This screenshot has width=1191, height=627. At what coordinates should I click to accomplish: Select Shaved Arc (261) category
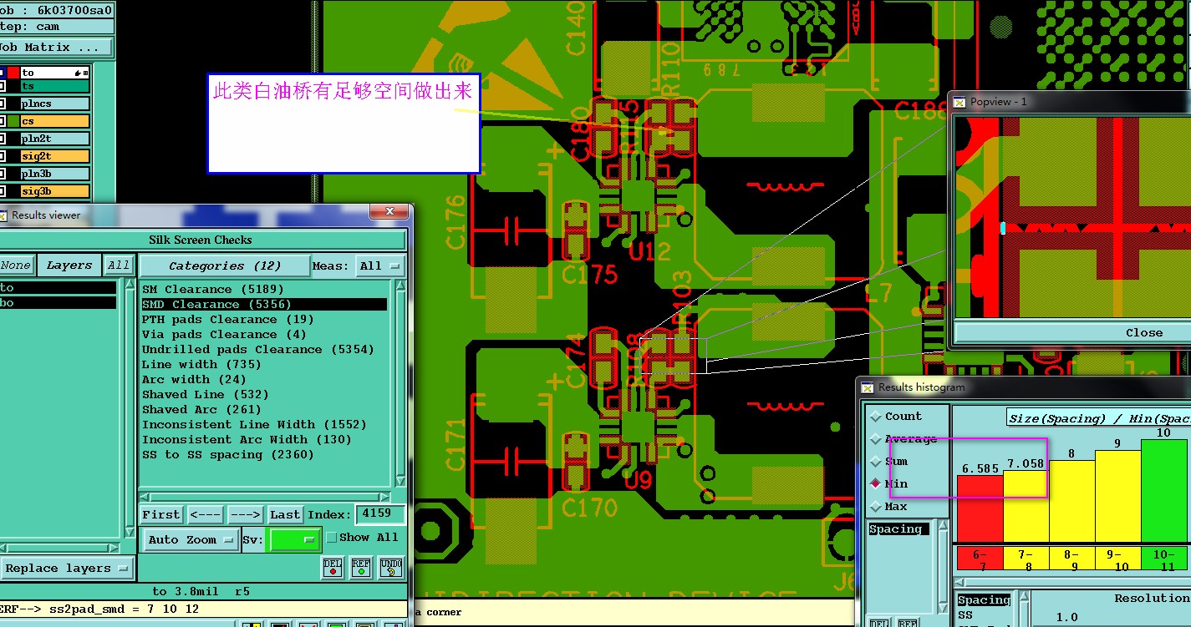pyautogui.click(x=201, y=410)
